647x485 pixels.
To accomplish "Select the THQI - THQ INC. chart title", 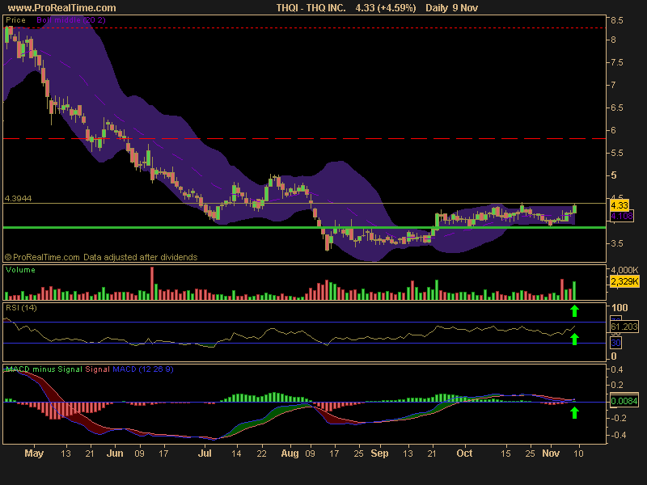I will pos(311,8).
